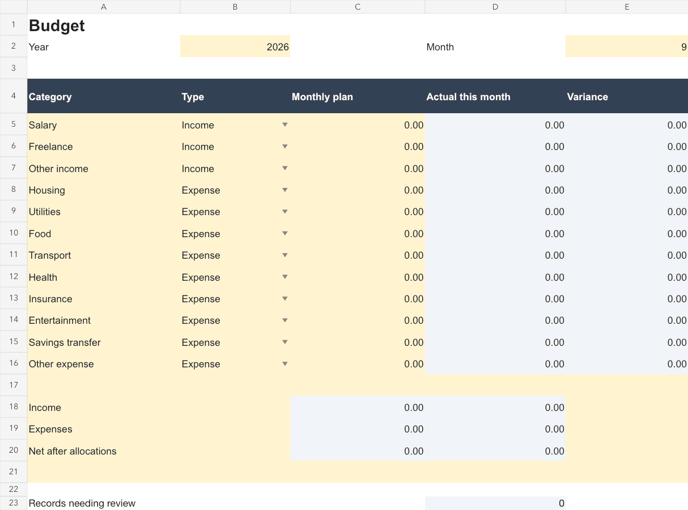The image size is (688, 510).
Task: Open the Type dropdown for Utilities
Action: coord(285,212)
